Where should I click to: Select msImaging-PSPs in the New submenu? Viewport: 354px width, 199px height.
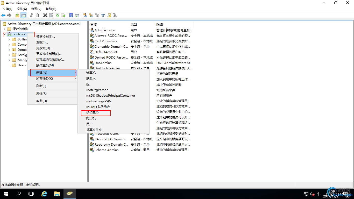point(113,101)
